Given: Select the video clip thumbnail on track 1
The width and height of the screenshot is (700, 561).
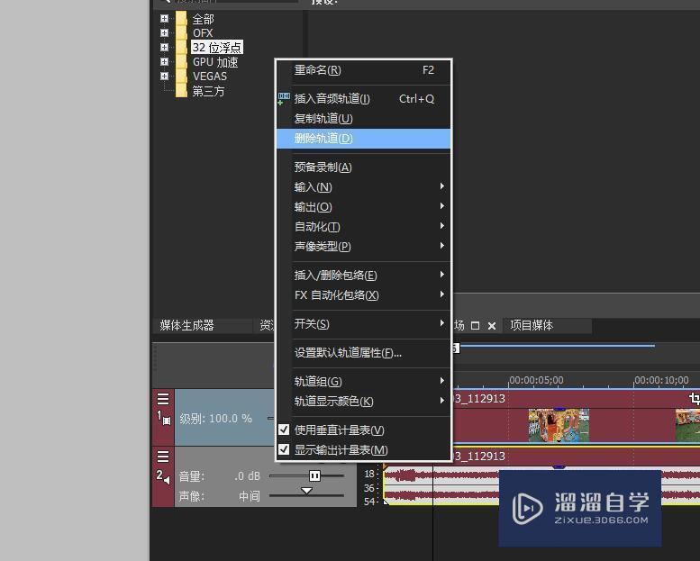Looking at the screenshot, I should 559,425.
